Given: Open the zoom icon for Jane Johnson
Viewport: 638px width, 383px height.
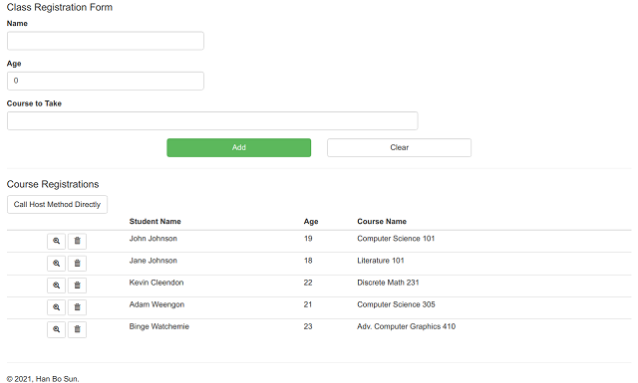Looking at the screenshot, I should (x=56, y=264).
